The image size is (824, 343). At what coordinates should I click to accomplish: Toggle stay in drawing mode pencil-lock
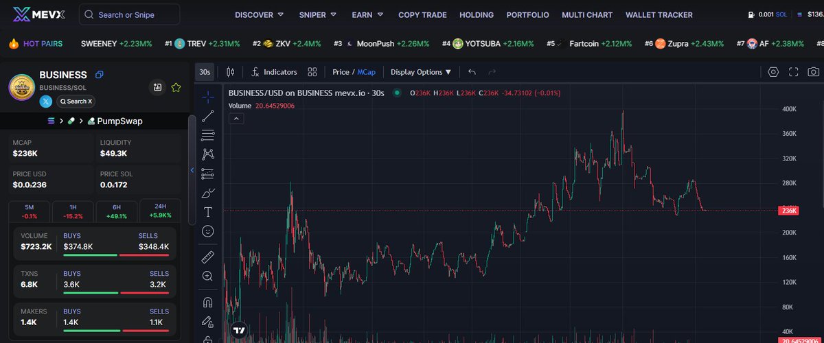coord(208,321)
